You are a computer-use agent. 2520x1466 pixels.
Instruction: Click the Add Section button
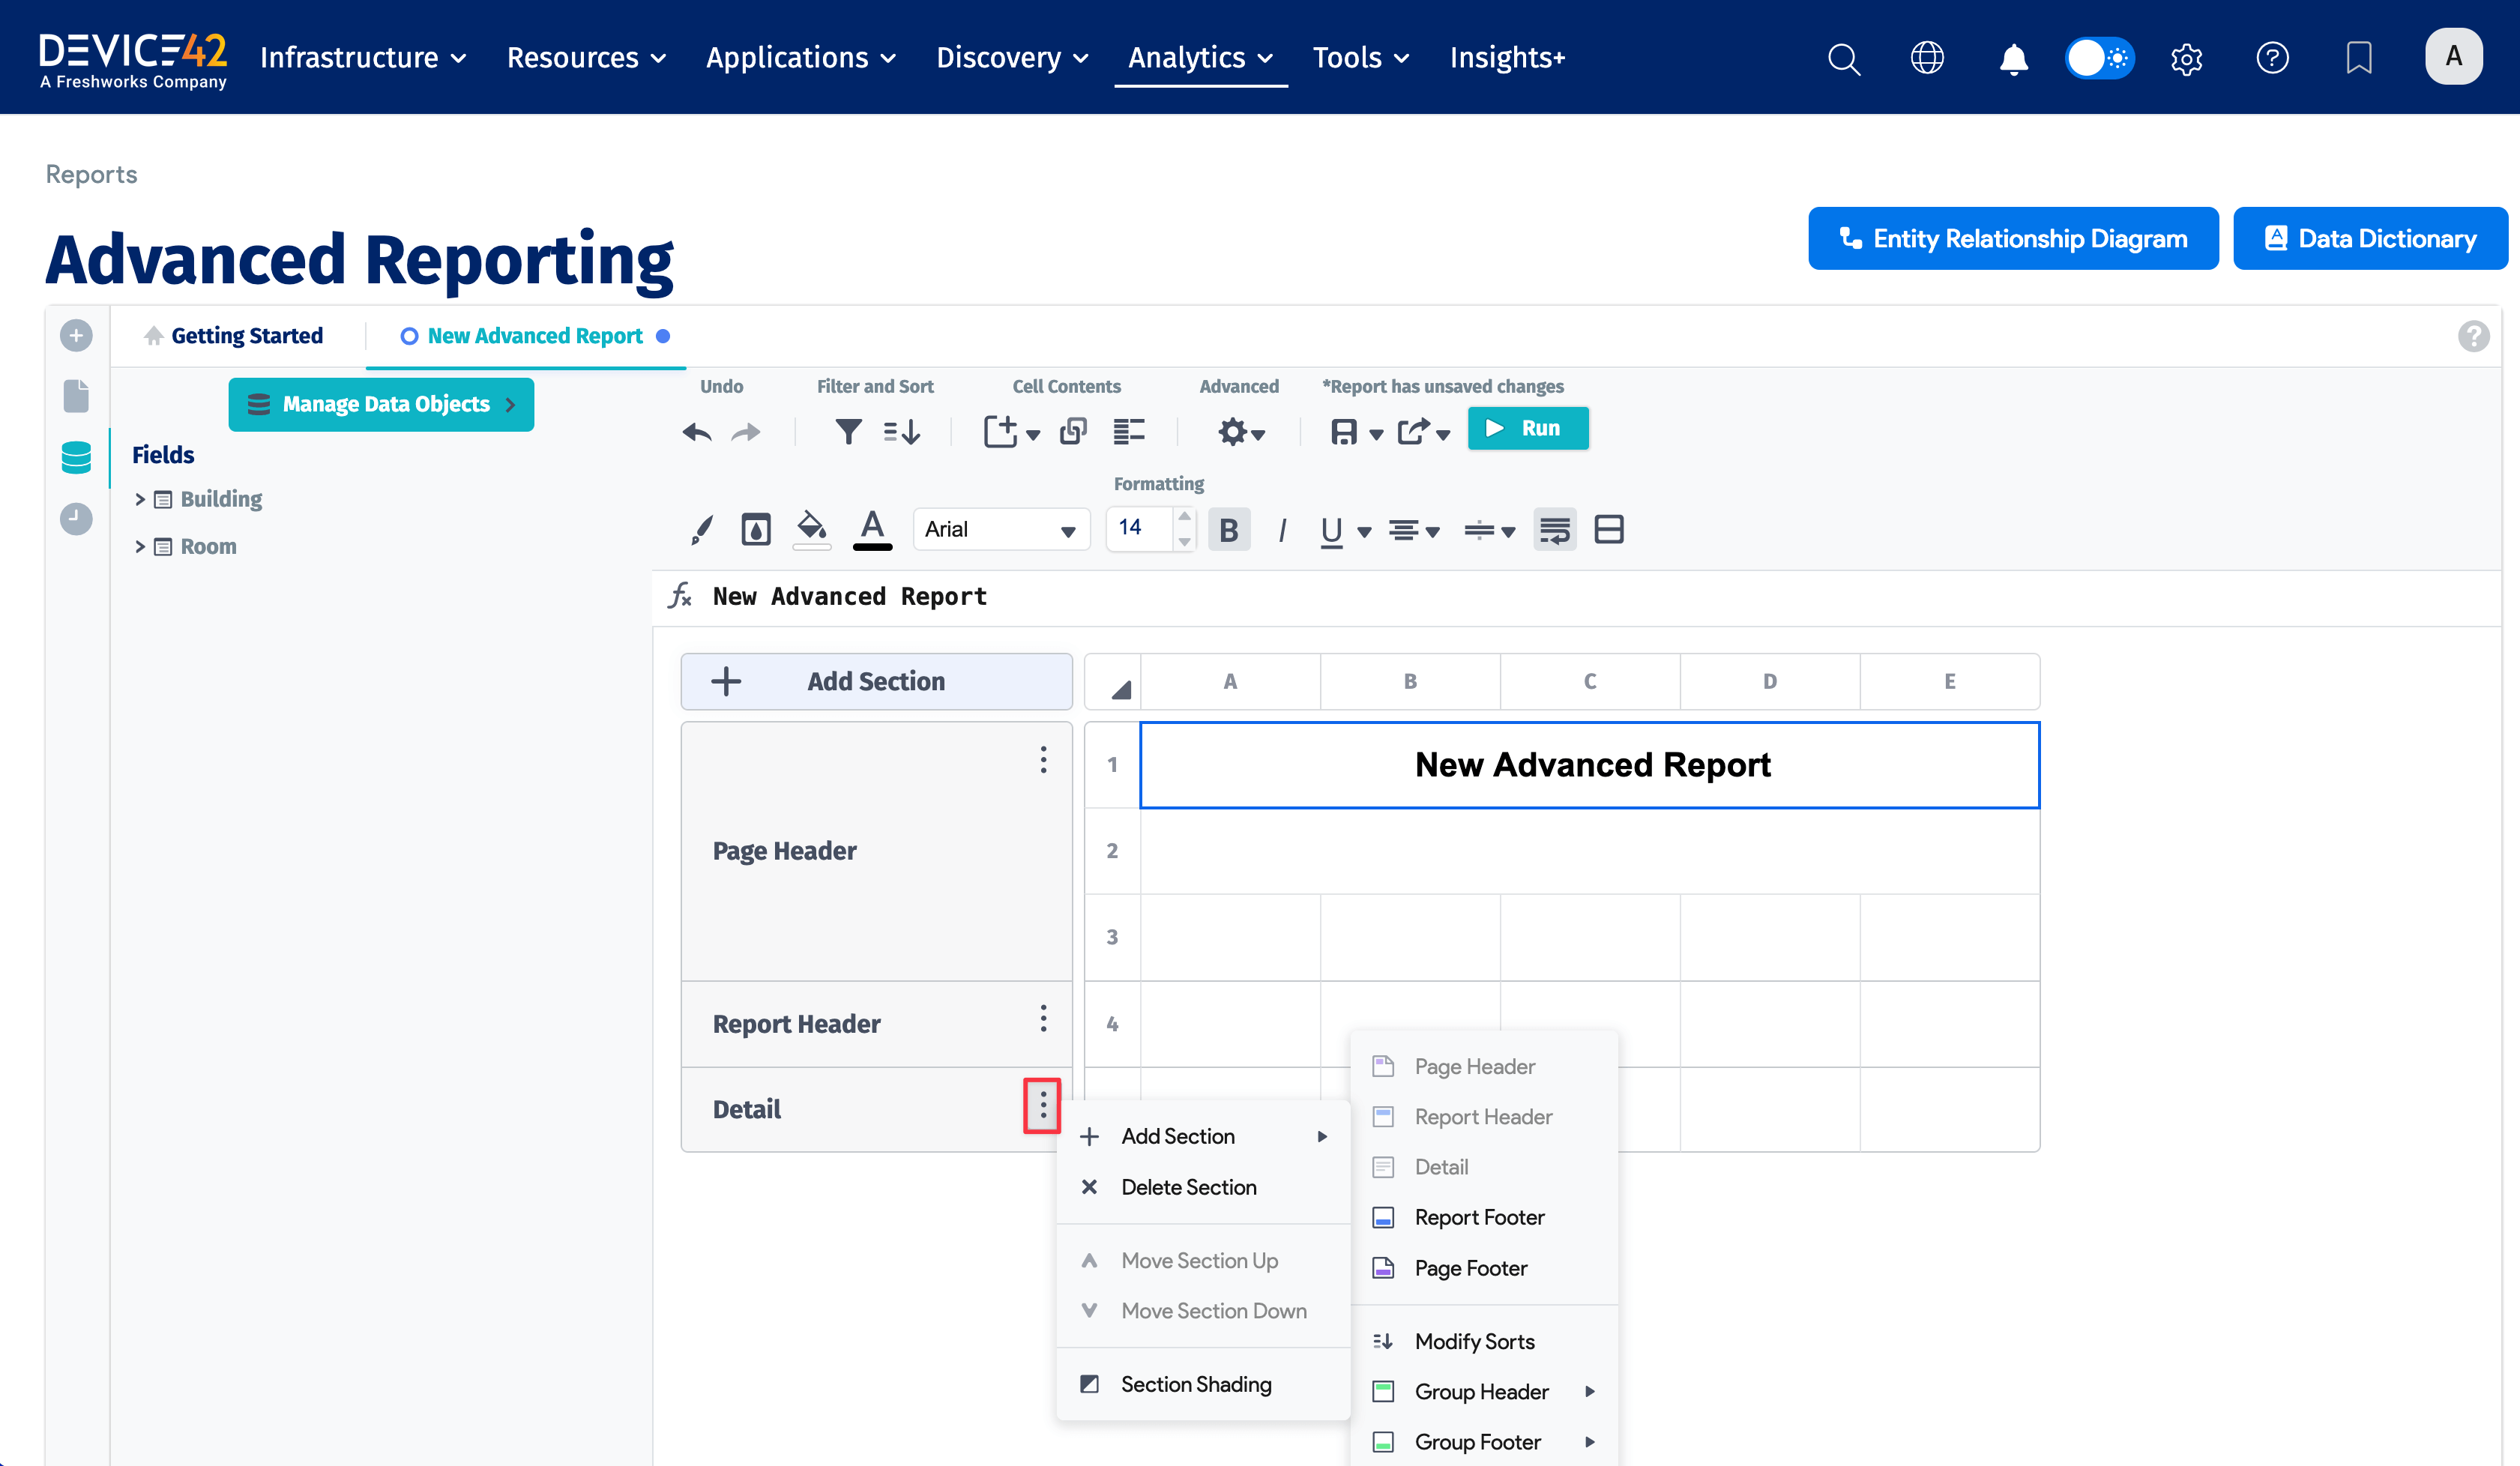876,681
